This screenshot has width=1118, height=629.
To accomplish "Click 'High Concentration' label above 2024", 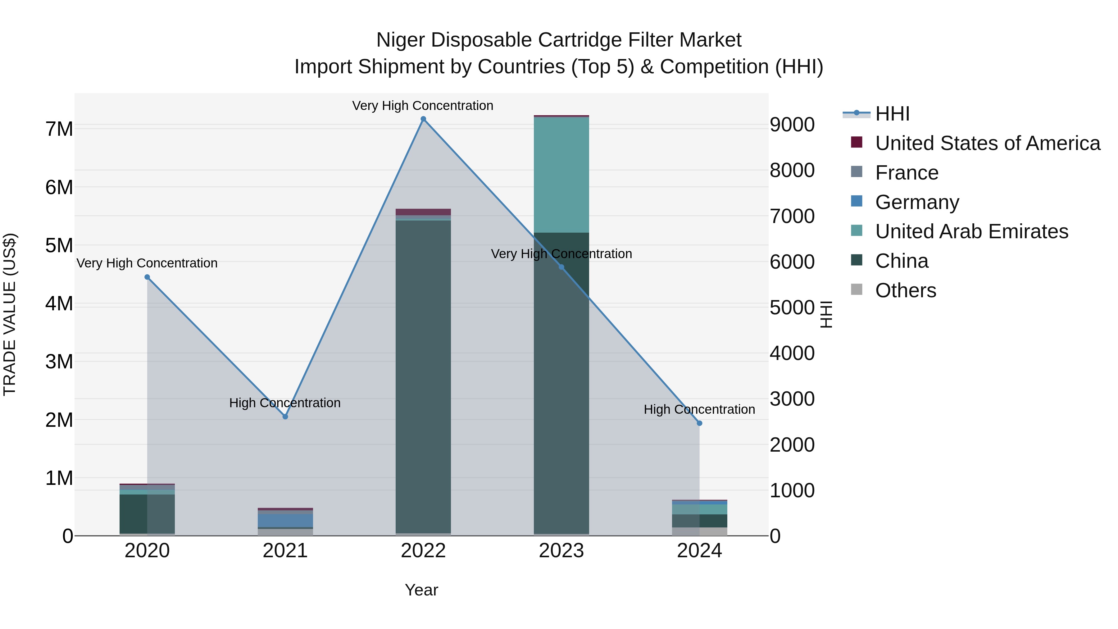I will [699, 409].
